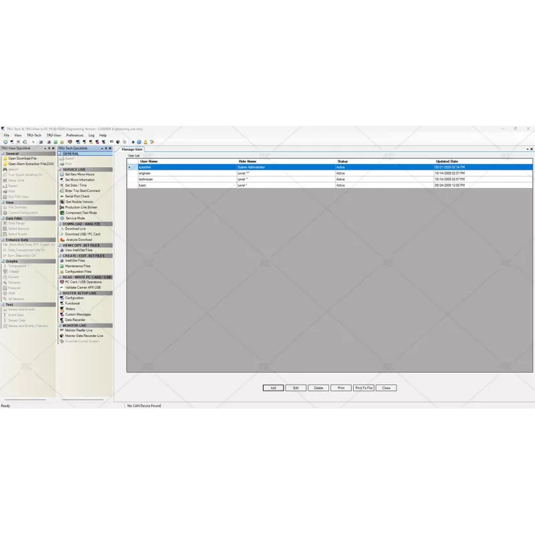
Task: Click the Monitor Reefer Live icon
Action: click(x=62, y=330)
